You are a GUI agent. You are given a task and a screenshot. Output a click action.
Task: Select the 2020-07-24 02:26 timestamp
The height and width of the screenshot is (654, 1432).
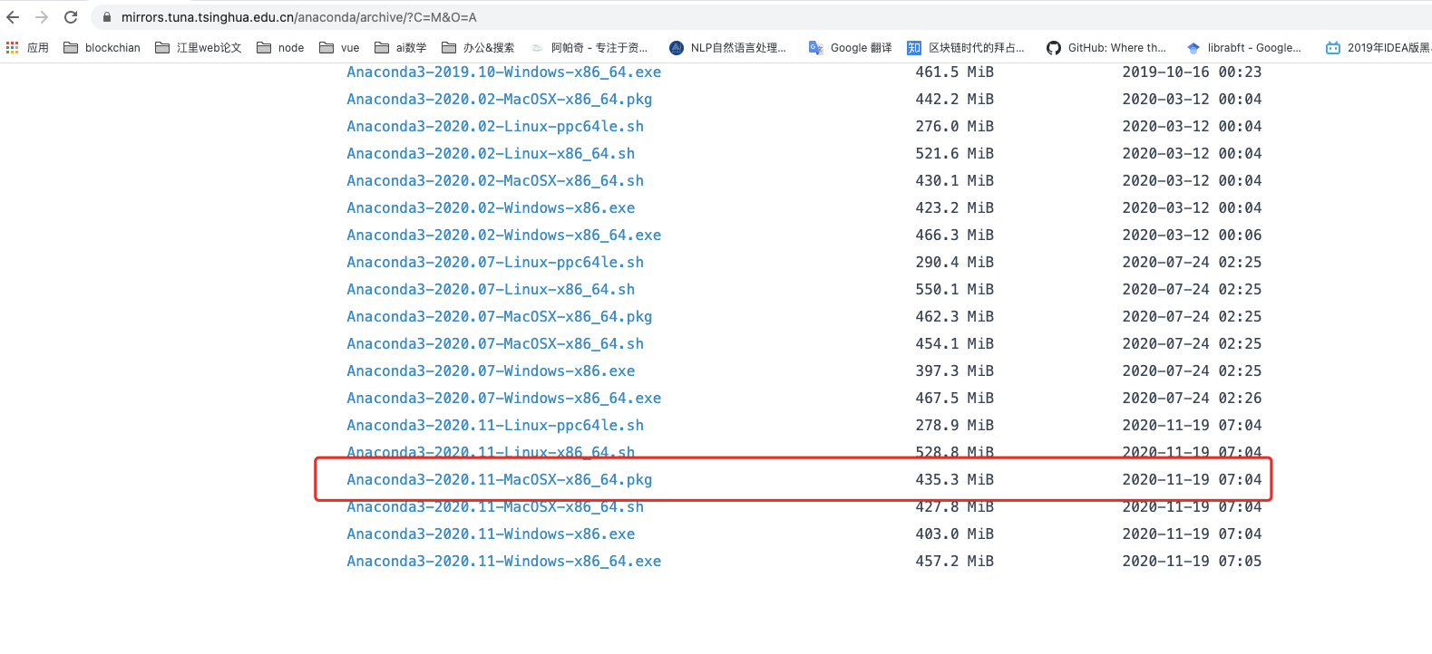1192,399
